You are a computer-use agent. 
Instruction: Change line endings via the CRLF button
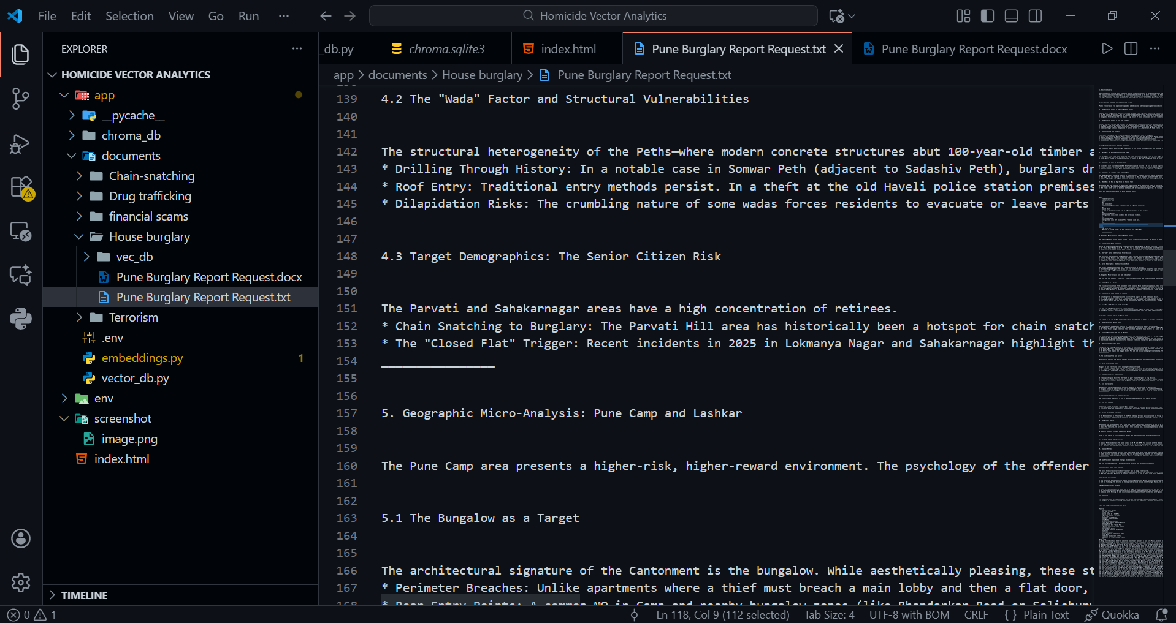(x=976, y=614)
